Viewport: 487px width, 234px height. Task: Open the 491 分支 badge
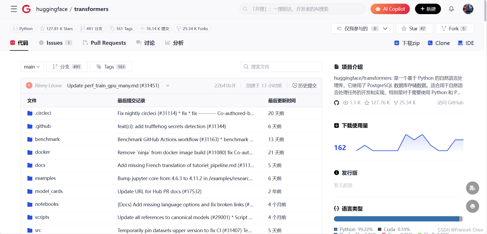coord(91,28)
